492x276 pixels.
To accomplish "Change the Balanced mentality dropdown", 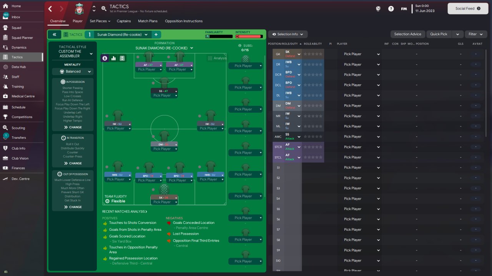I will [73, 71].
